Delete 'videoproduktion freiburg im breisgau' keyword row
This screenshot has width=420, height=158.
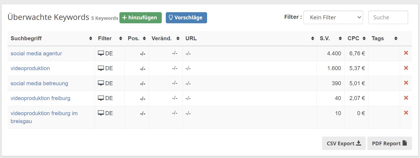tap(406, 113)
